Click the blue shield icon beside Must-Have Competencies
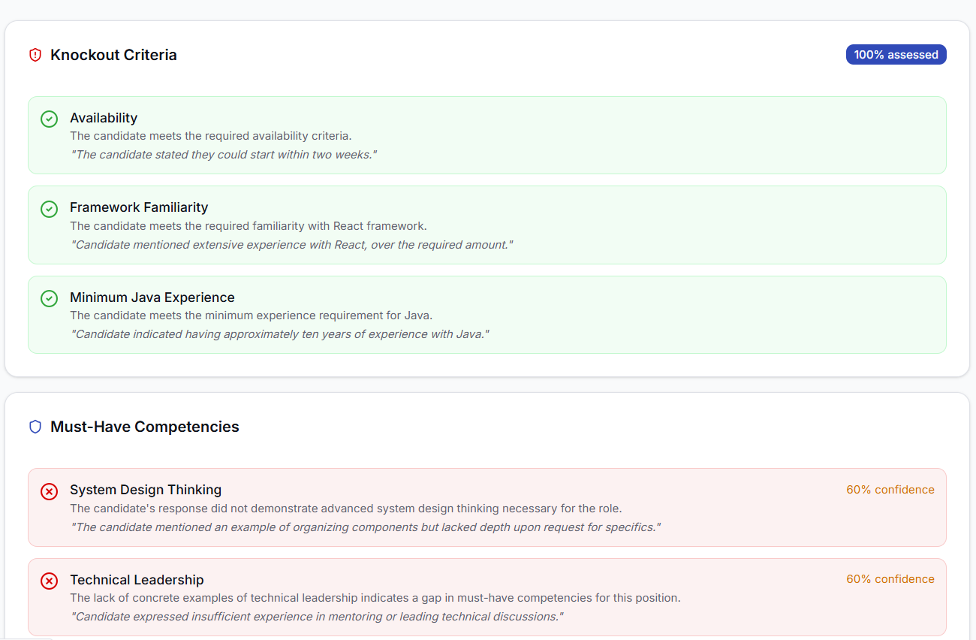 pyautogui.click(x=35, y=427)
